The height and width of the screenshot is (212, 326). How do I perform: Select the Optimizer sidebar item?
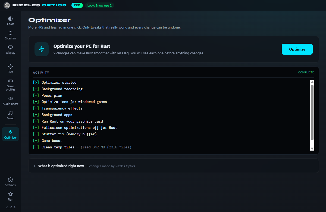tap(10, 134)
